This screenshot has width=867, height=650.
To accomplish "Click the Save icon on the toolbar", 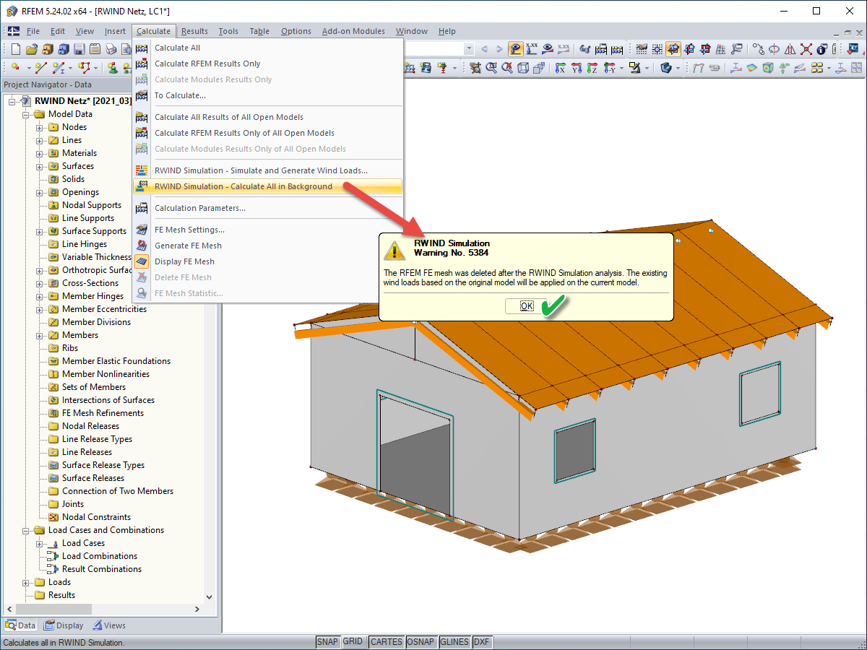I will click(x=79, y=48).
